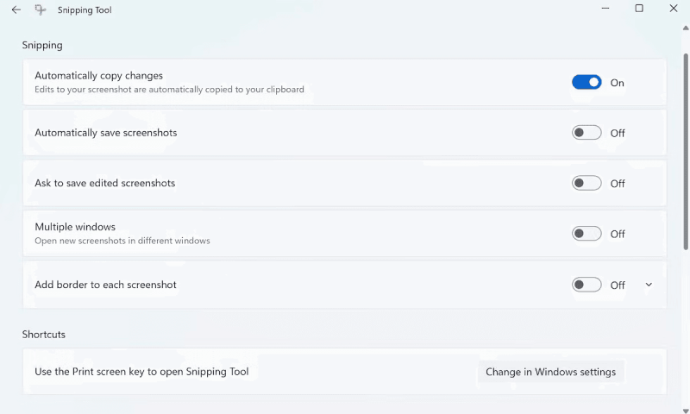The image size is (690, 414).
Task: Select the Automatically copy changes row
Action: point(344,82)
